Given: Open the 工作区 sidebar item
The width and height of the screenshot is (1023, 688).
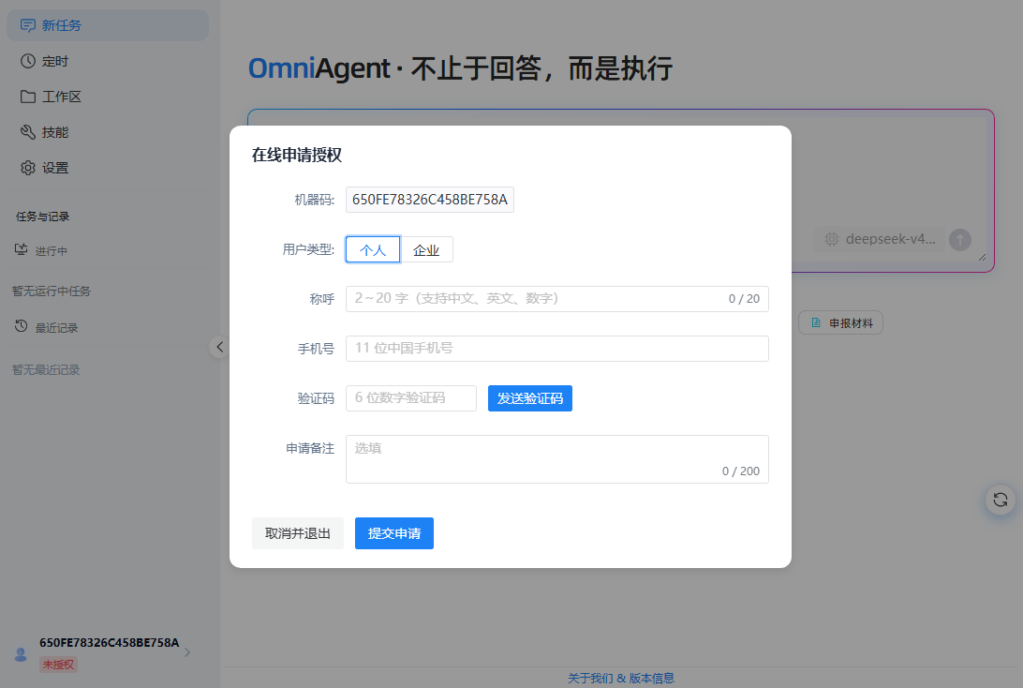Looking at the screenshot, I should pos(108,97).
